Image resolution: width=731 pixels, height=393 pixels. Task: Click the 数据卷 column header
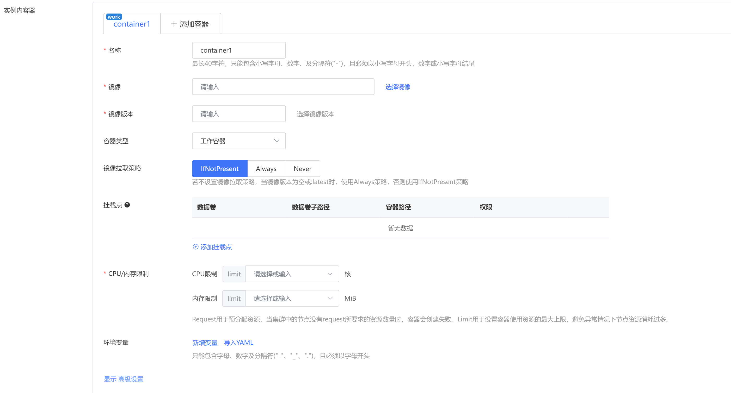(x=206, y=207)
